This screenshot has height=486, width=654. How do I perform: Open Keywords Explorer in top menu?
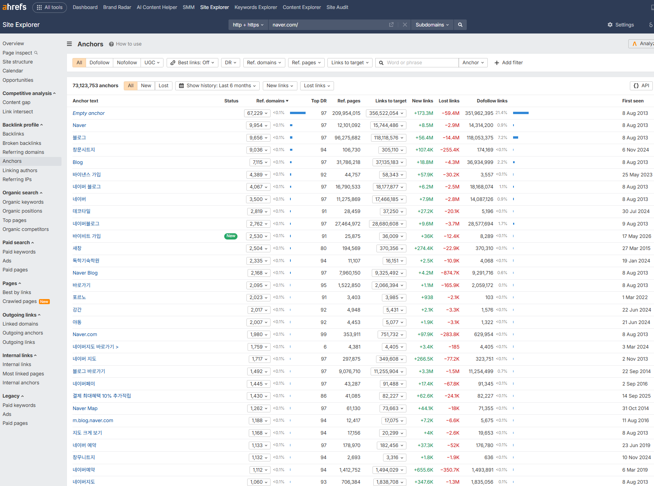(x=256, y=7)
